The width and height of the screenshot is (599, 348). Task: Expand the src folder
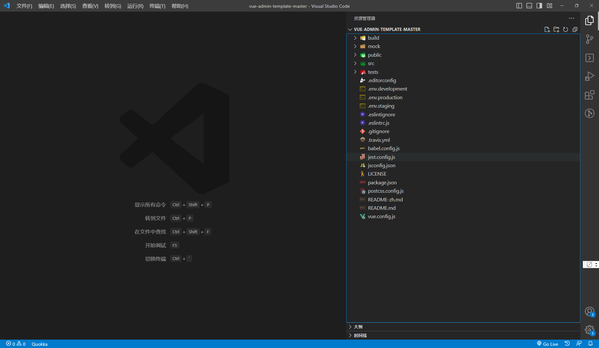click(x=463, y=63)
